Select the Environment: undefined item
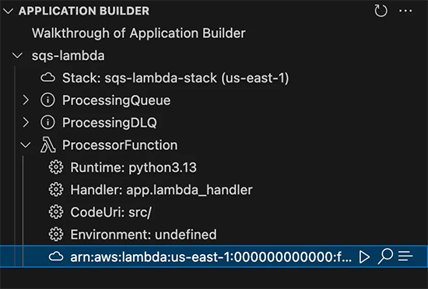 [214, 235]
